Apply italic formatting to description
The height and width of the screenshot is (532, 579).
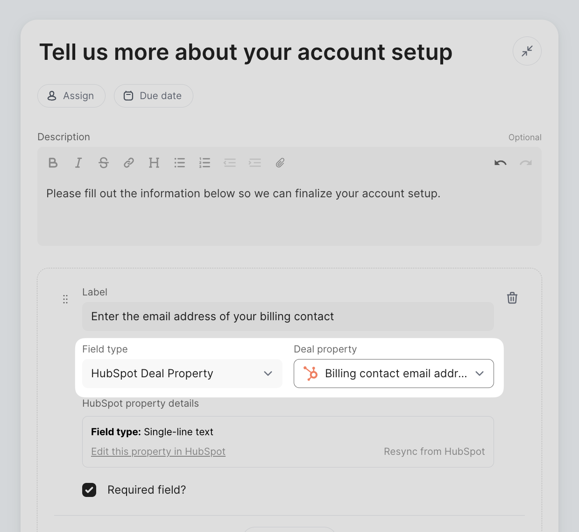[x=78, y=163]
